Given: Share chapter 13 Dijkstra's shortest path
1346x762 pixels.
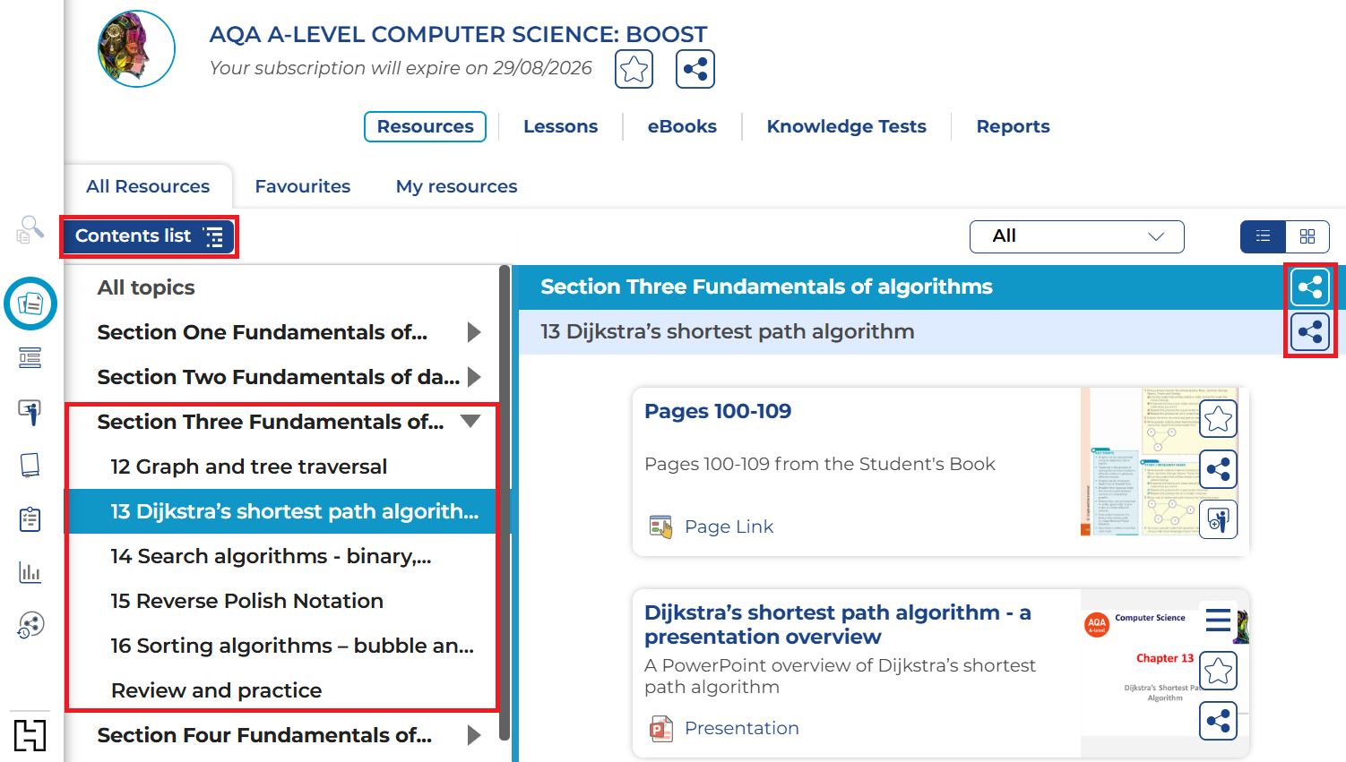Looking at the screenshot, I should [1309, 332].
